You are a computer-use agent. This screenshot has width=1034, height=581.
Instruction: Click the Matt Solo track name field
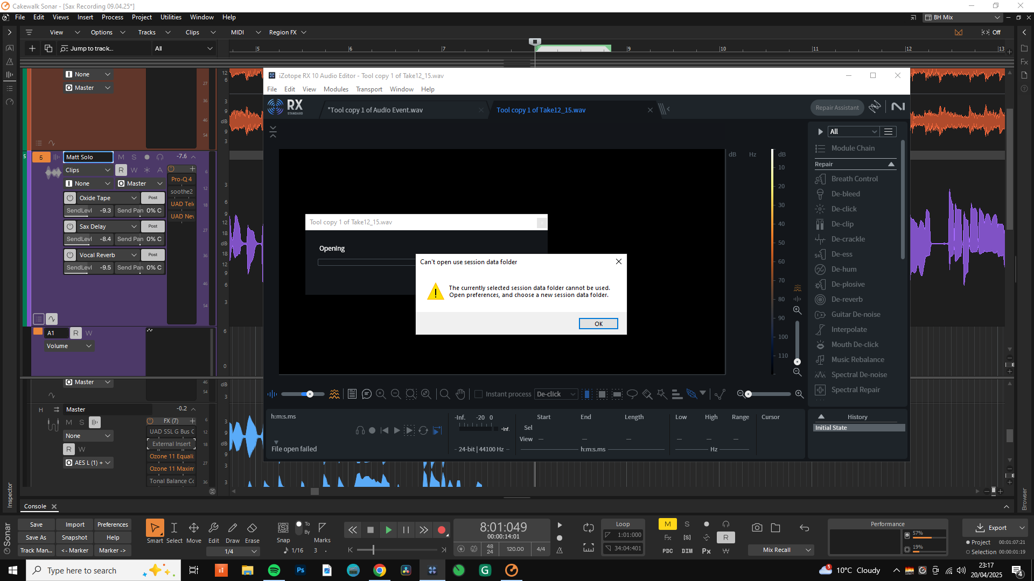click(88, 157)
